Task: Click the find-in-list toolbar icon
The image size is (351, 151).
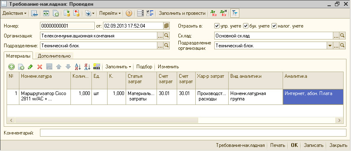Action: coord(35,14)
